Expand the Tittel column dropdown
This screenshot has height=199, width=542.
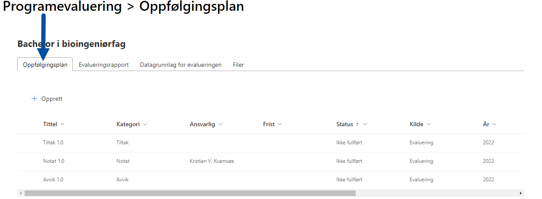point(63,124)
